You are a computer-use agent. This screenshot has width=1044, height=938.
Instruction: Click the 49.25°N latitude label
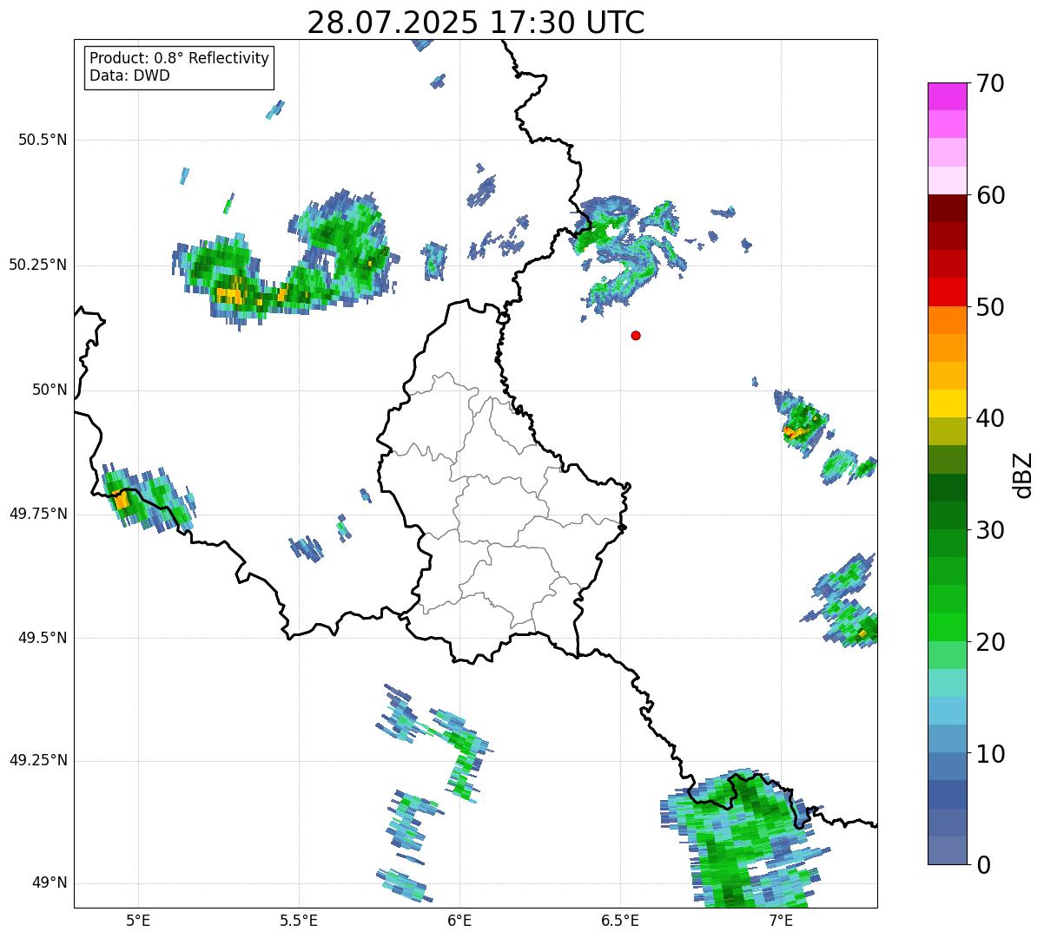[38, 760]
